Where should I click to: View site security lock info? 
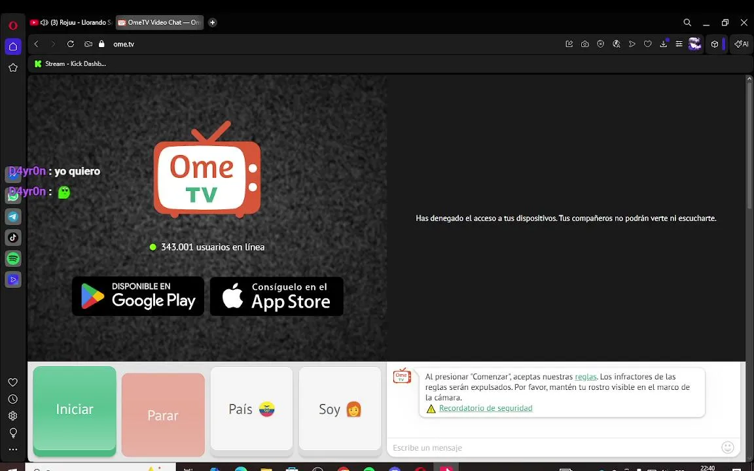tap(101, 44)
